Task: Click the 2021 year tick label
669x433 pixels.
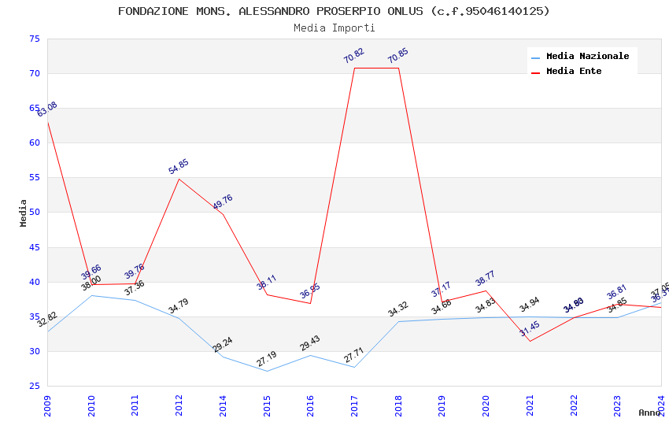Action: point(530,405)
